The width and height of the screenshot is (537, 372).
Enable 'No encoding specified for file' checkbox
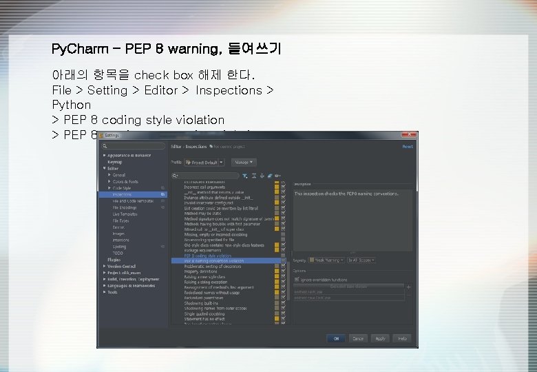click(x=283, y=240)
